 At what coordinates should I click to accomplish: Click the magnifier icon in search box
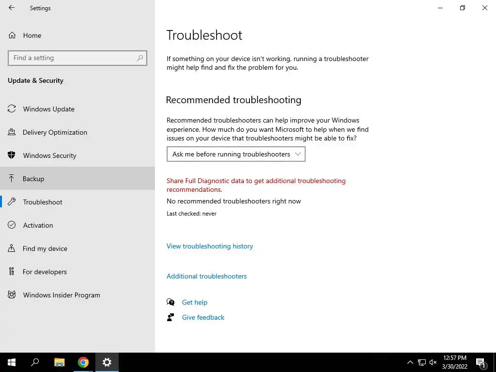140,58
